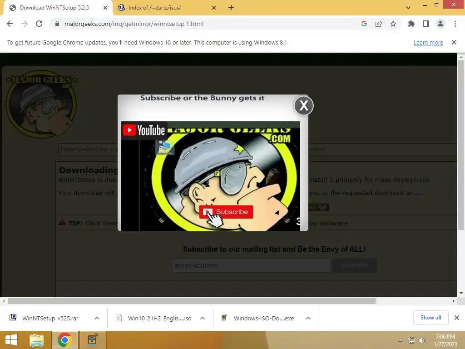The image size is (465, 349).
Task: Go back to the previous page
Action: [10, 24]
